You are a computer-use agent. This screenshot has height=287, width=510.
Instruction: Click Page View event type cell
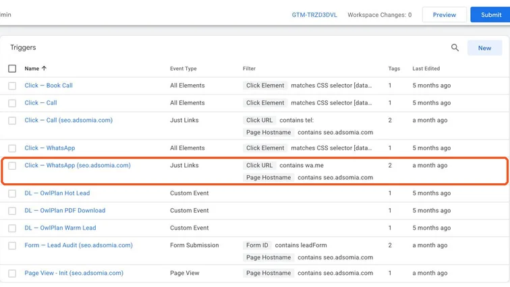184,273
